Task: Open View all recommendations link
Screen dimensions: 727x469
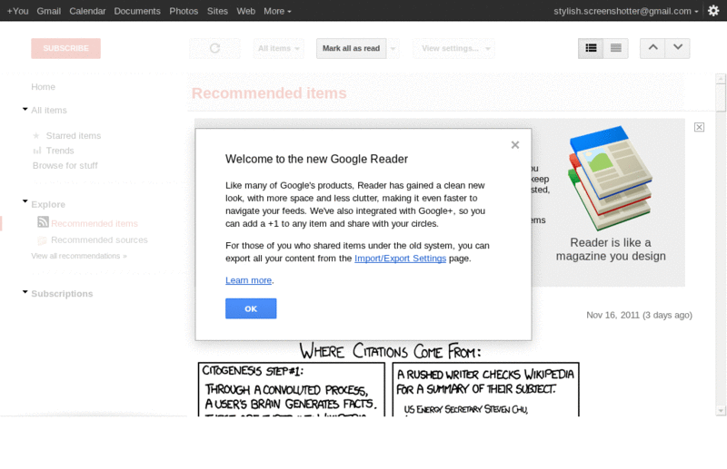Action: coord(79,256)
